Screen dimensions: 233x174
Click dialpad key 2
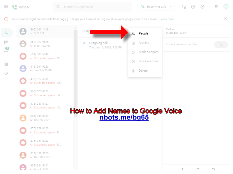click(198, 170)
